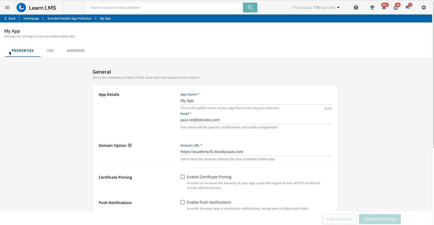
Task: Click the Domain Option info icon
Action: pos(130,145)
